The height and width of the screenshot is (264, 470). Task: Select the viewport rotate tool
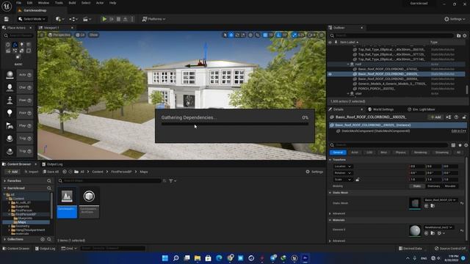(237, 35)
